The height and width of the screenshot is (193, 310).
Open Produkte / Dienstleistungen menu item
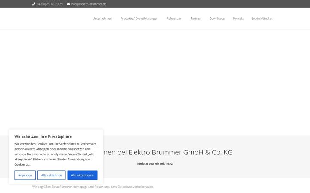(x=139, y=18)
